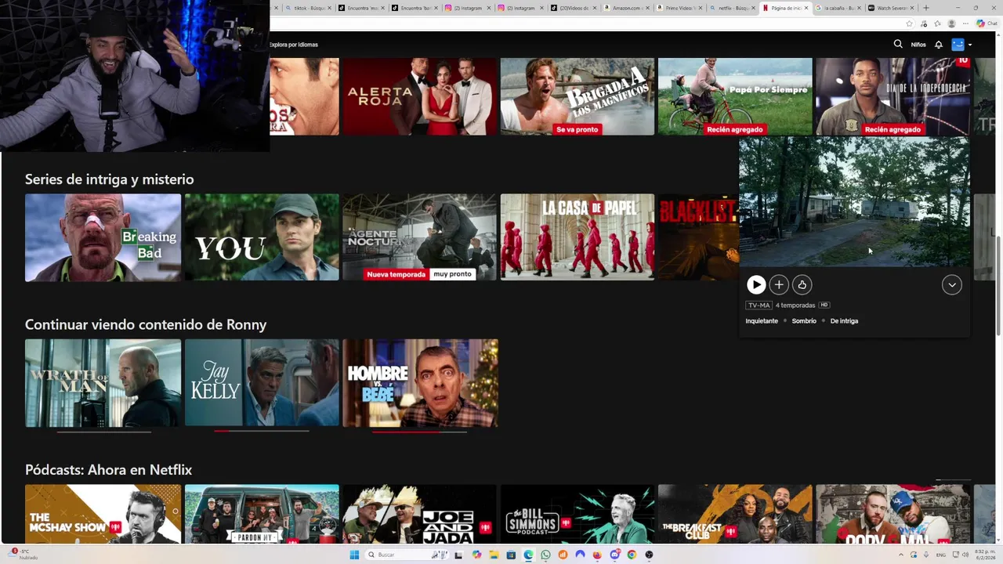Open NordVPN from the taskbar
Viewport: 1003px width, 564px height.
[580, 555]
